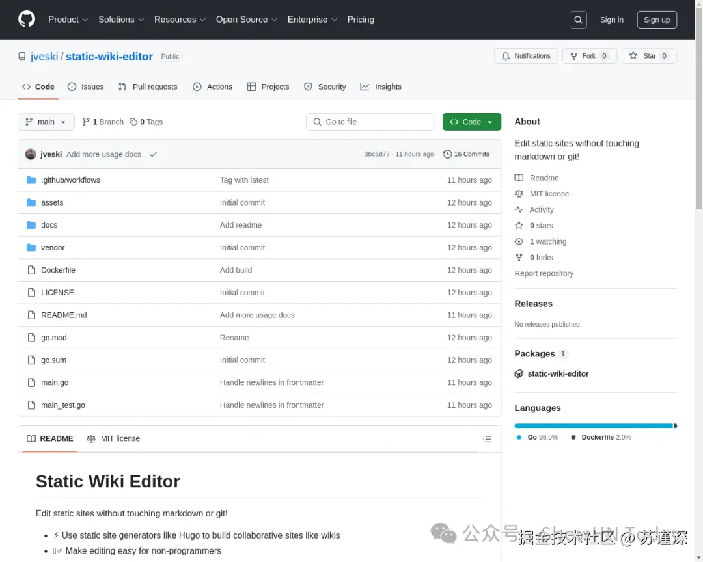Image resolution: width=703 pixels, height=562 pixels.
Task: Click jveski's avatar in commit row
Action: click(x=31, y=154)
